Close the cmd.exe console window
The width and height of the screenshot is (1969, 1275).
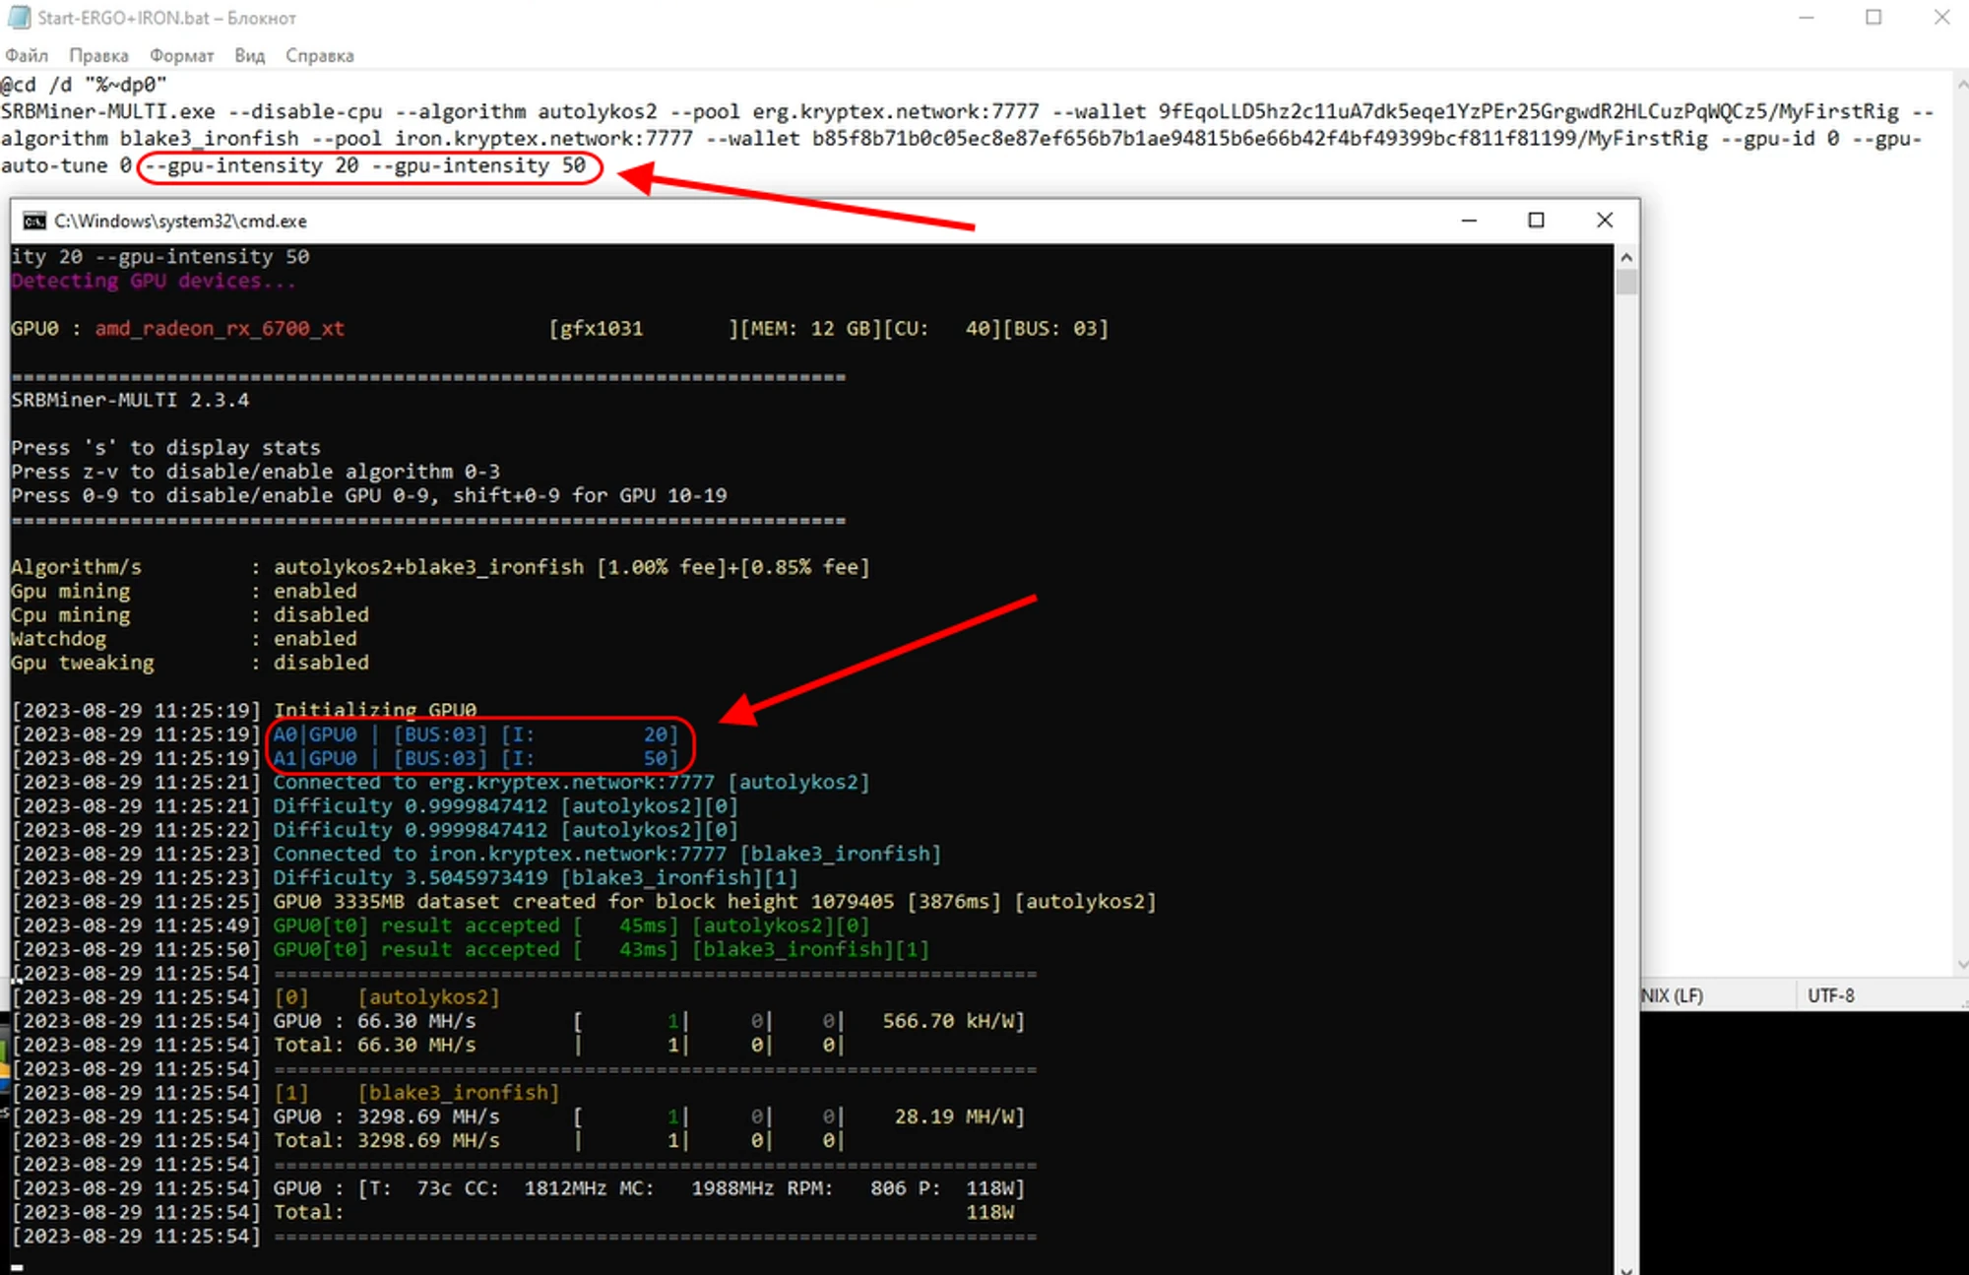[1604, 221]
